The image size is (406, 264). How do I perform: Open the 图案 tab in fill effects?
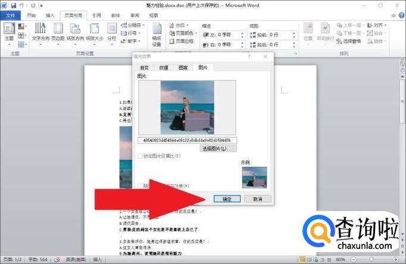(183, 68)
